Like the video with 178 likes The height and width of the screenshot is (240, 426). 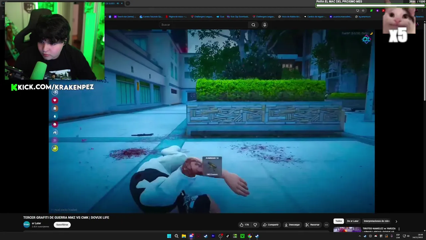pos(244,225)
